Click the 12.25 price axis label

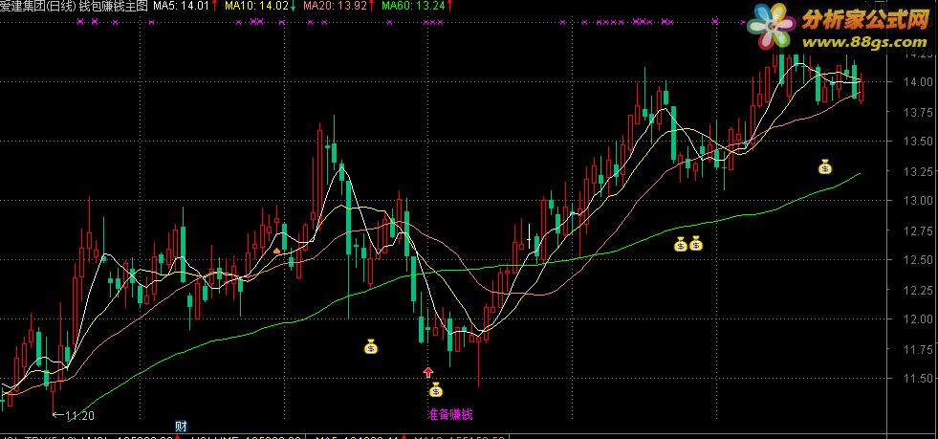click(916, 290)
